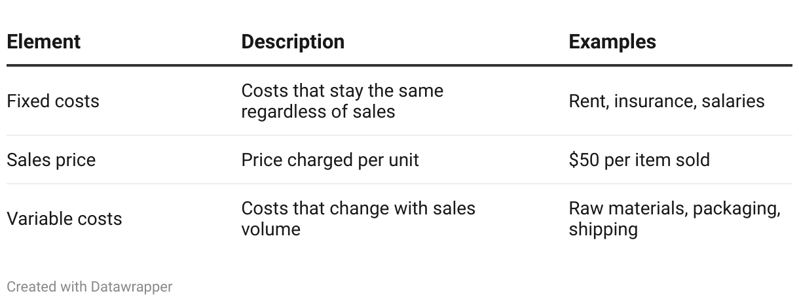Click 'Raw materials, packaging, shipping' example
The width and height of the screenshot is (799, 302).
point(675,218)
